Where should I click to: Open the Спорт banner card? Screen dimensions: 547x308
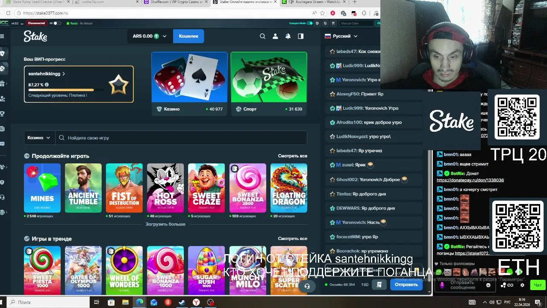[x=269, y=84]
